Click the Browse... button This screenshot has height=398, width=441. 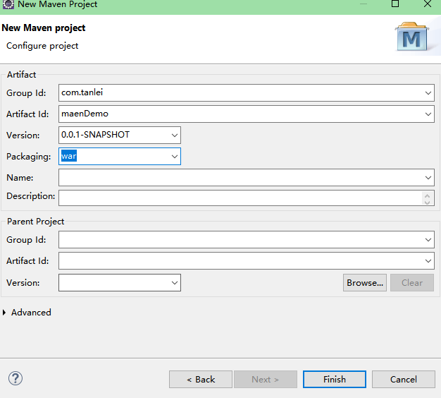365,283
